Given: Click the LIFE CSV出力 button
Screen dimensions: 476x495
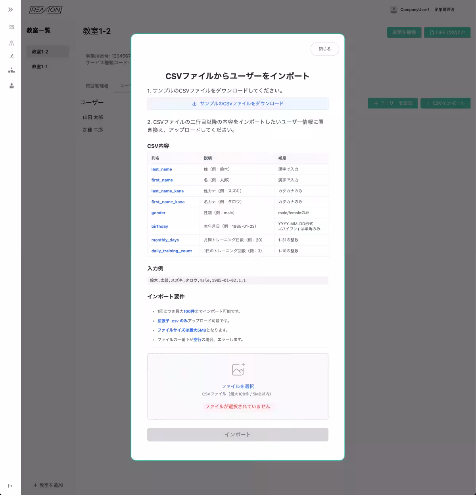Looking at the screenshot, I should (x=447, y=33).
